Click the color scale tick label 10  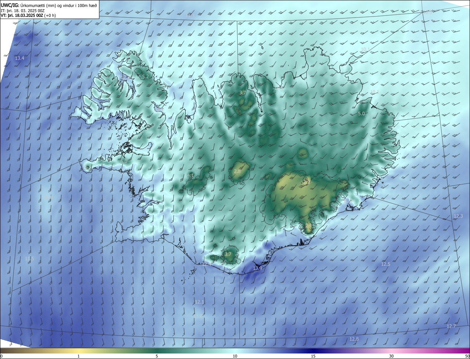[x=235, y=356]
